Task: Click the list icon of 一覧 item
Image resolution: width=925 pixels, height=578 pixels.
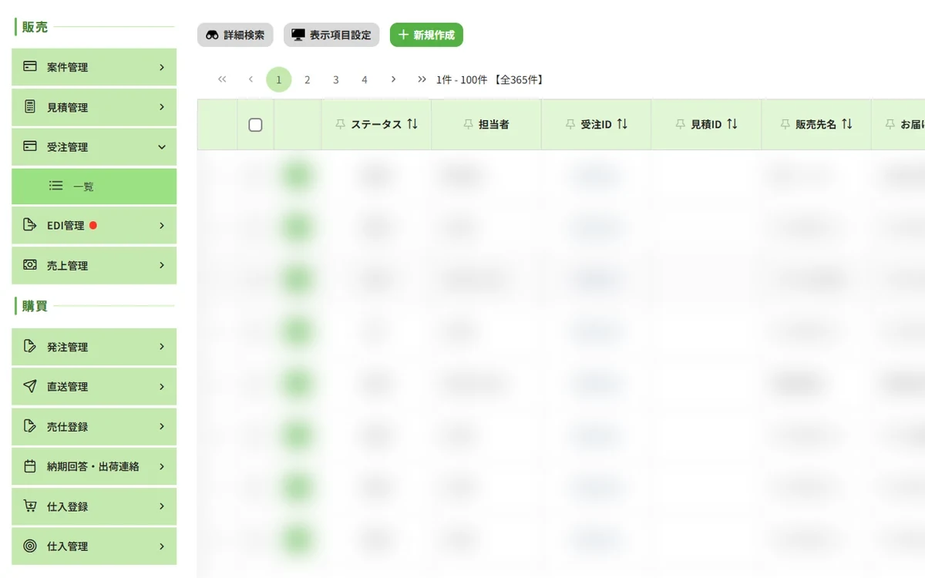Action: point(55,186)
